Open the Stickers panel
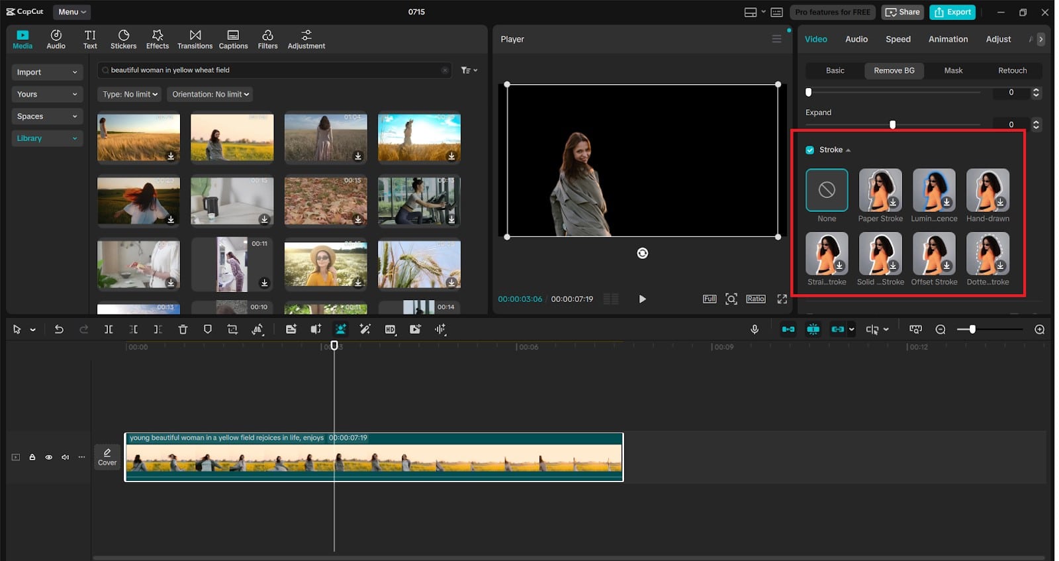 [x=123, y=39]
